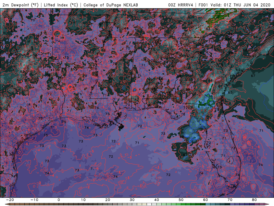
Task: Click the 'Lifted Index (°C)' header label
Action: coord(61,5)
